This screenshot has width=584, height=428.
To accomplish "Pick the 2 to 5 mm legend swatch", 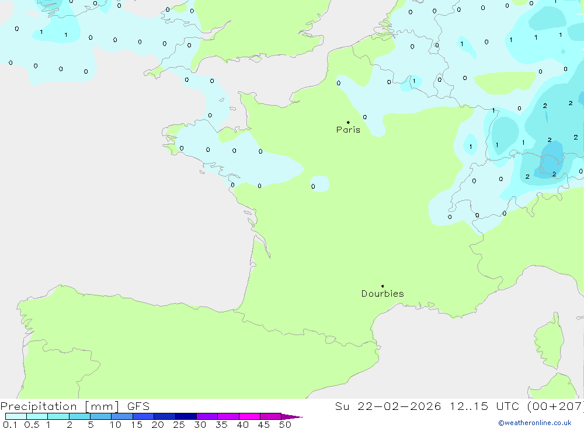I will tap(79, 416).
